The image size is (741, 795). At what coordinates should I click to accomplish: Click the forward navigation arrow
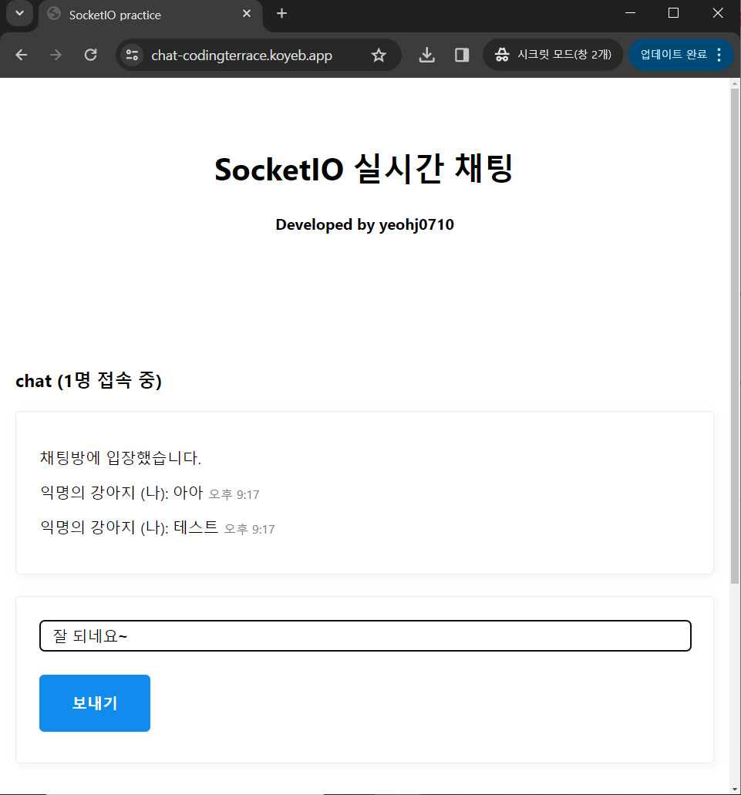point(56,55)
